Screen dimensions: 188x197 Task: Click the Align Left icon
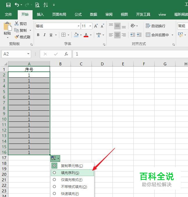111,35
